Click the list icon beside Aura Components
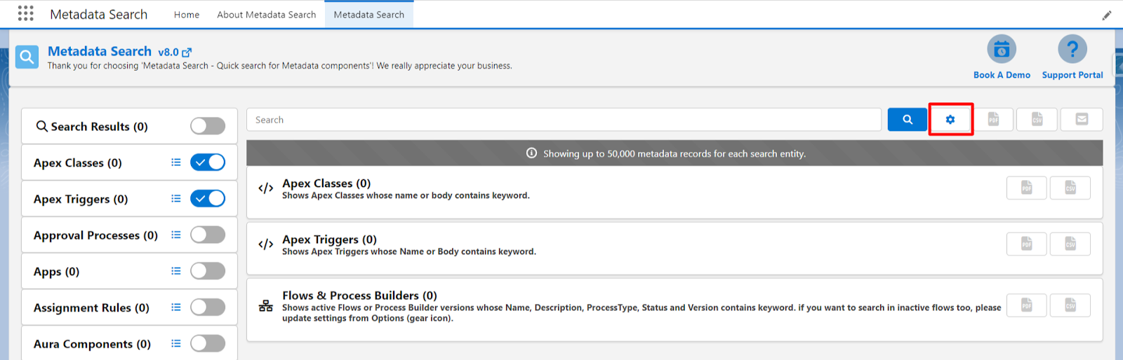 [176, 343]
